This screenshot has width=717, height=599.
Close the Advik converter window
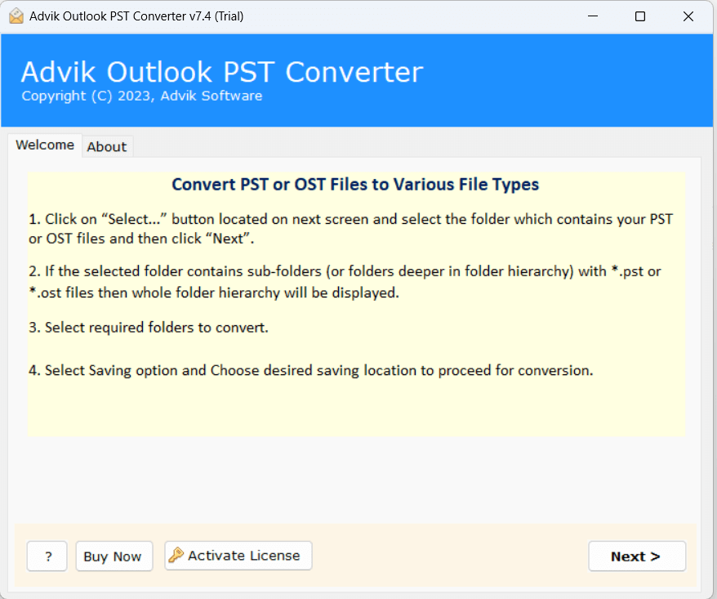688,16
